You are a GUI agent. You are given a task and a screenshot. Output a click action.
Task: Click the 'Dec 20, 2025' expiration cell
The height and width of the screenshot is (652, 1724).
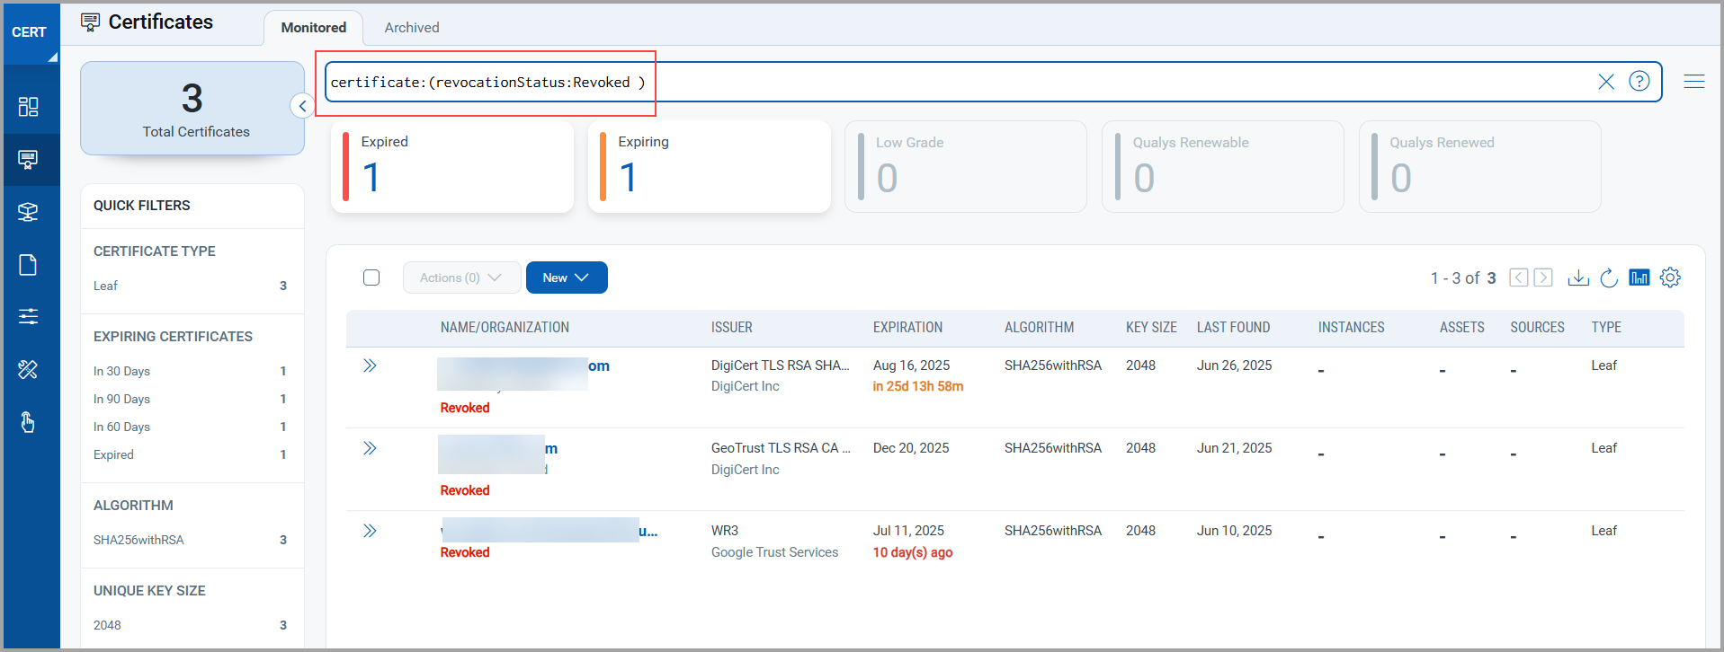tap(911, 448)
